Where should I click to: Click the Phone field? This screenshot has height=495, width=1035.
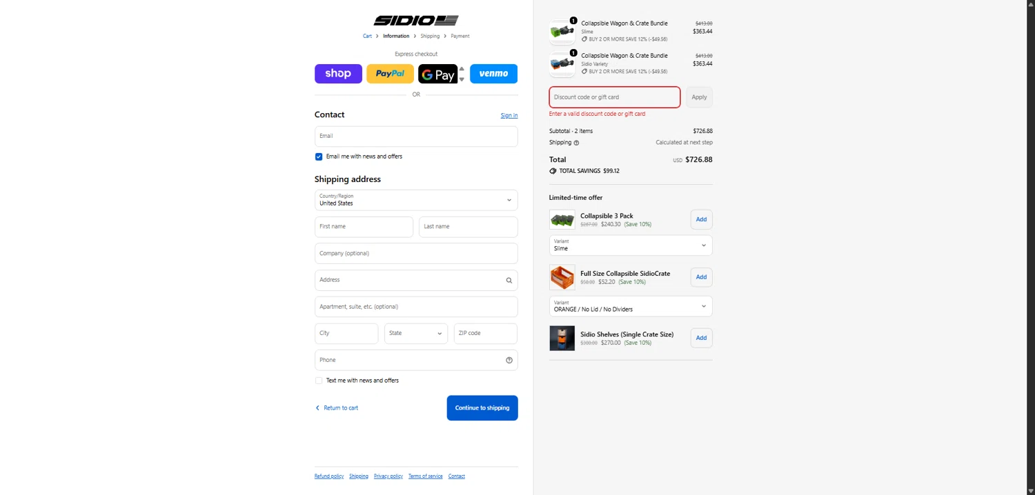416,360
